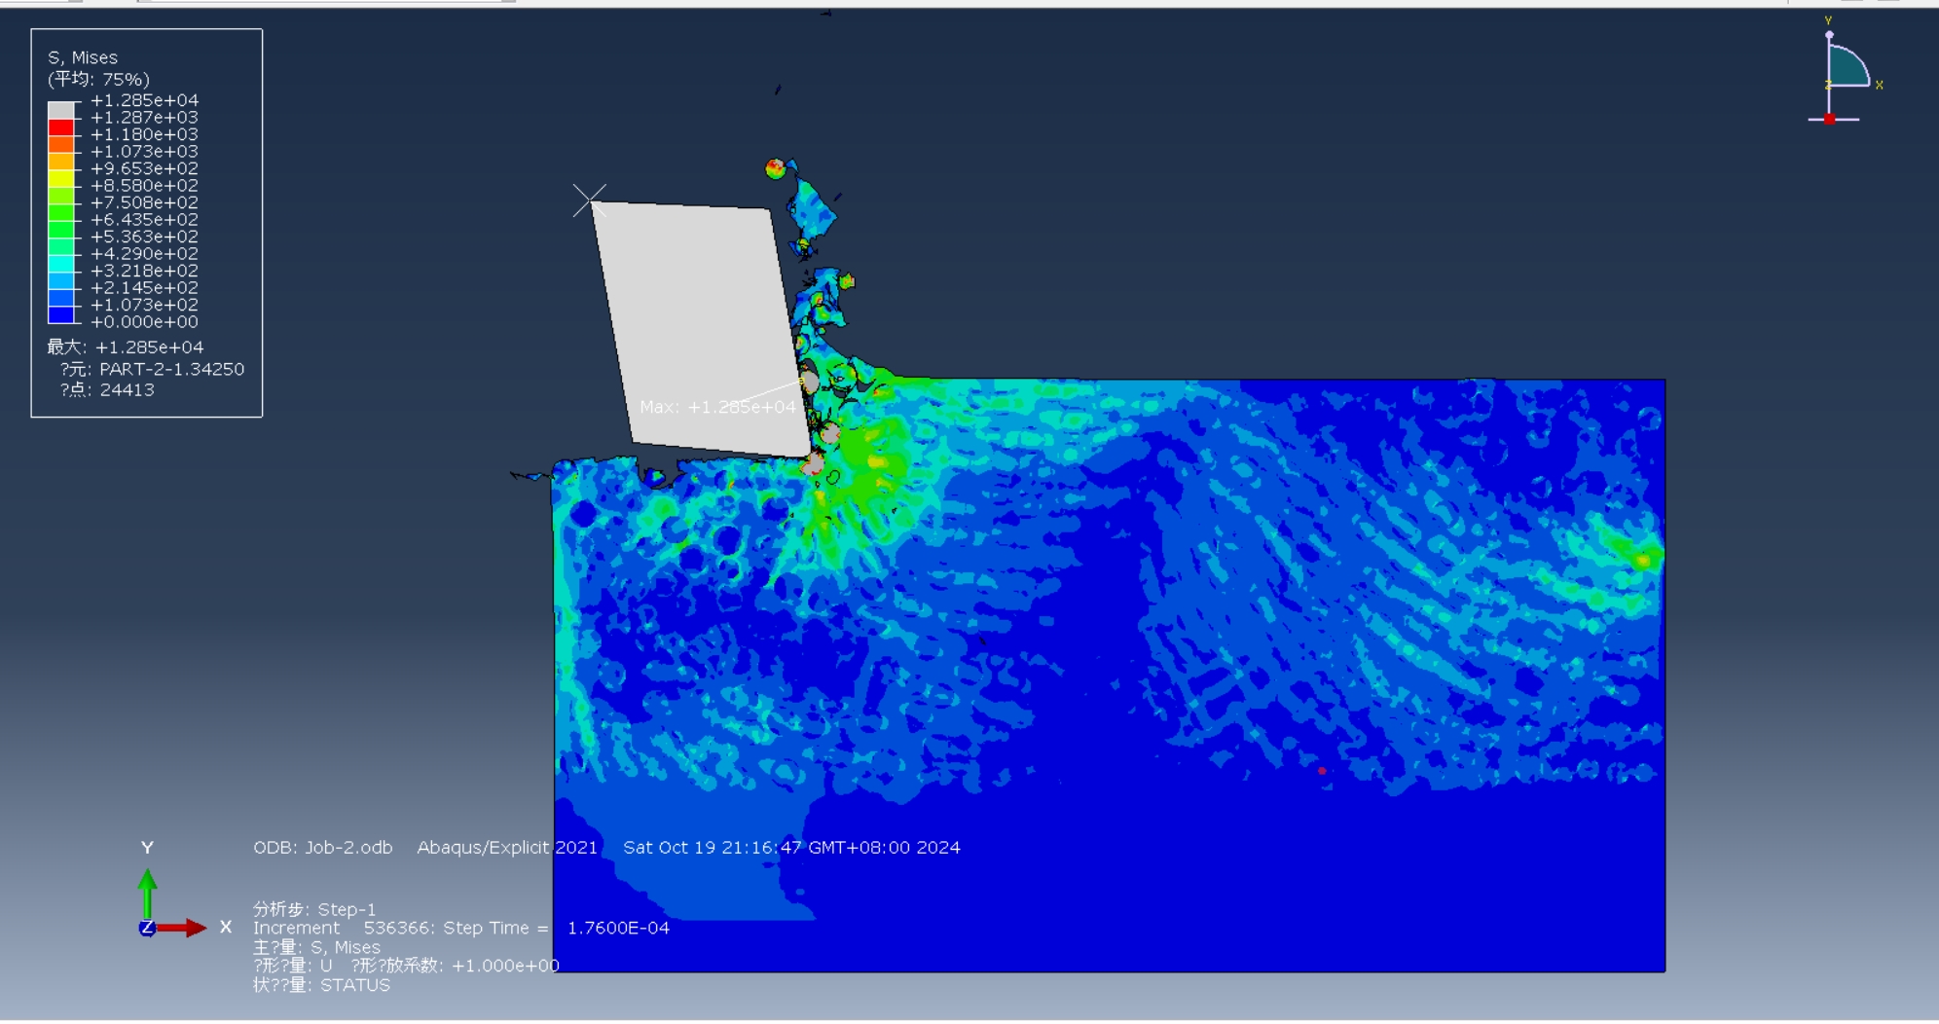This screenshot has height=1024, width=1939.
Task: Click legend value "+7.508e+02"
Action: point(144,202)
